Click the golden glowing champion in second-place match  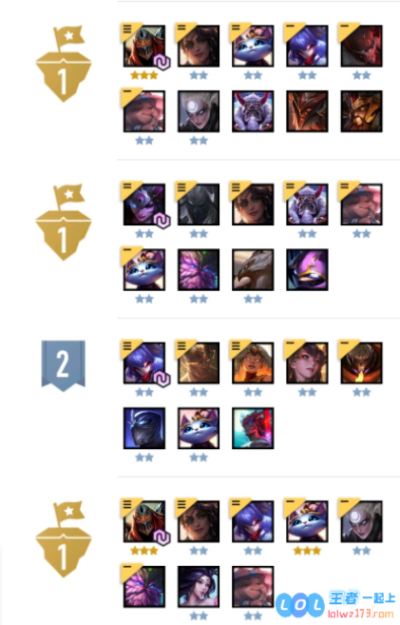tap(199, 362)
